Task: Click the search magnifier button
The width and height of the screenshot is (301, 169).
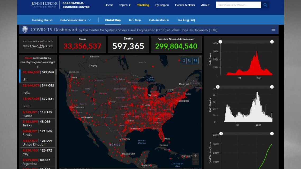Action: pos(265,5)
